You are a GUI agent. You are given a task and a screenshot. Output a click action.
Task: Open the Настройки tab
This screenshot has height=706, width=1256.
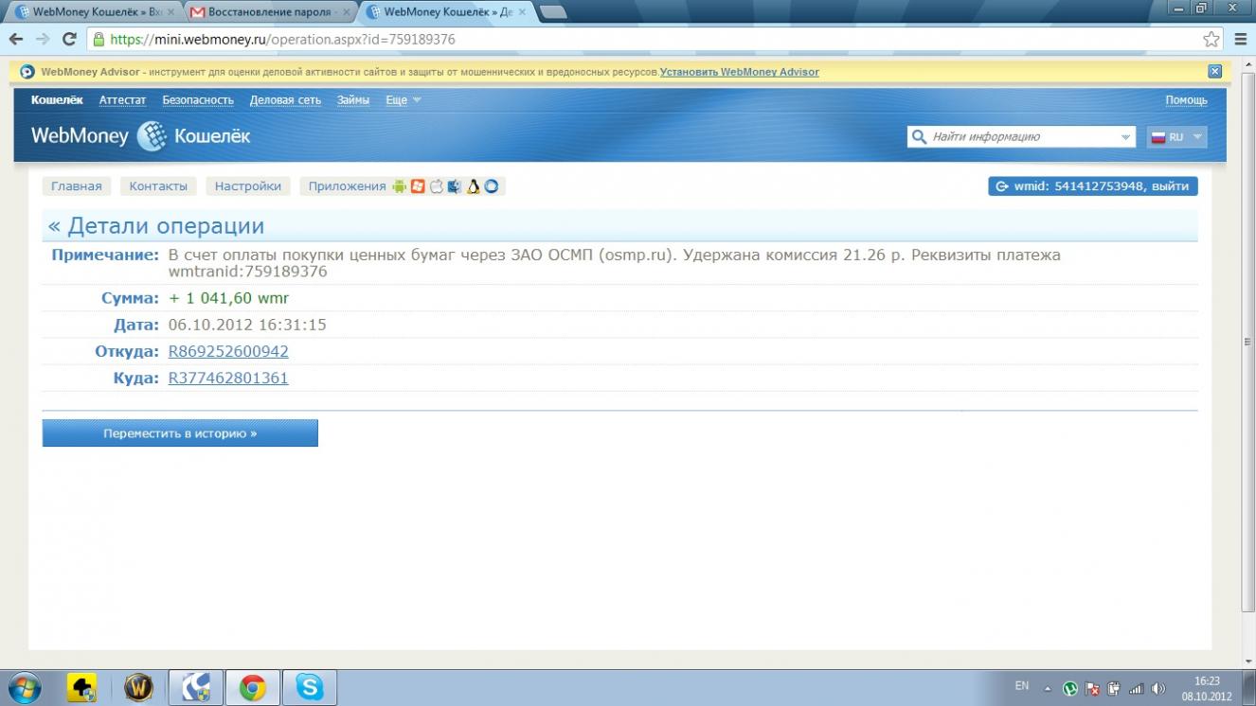(248, 186)
